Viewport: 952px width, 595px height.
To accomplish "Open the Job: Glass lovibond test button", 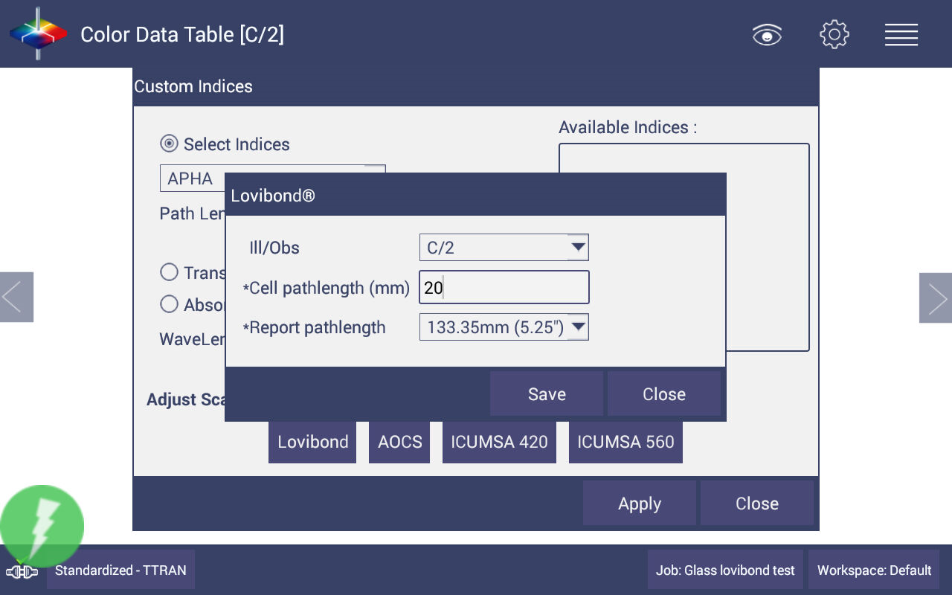I will [x=725, y=570].
